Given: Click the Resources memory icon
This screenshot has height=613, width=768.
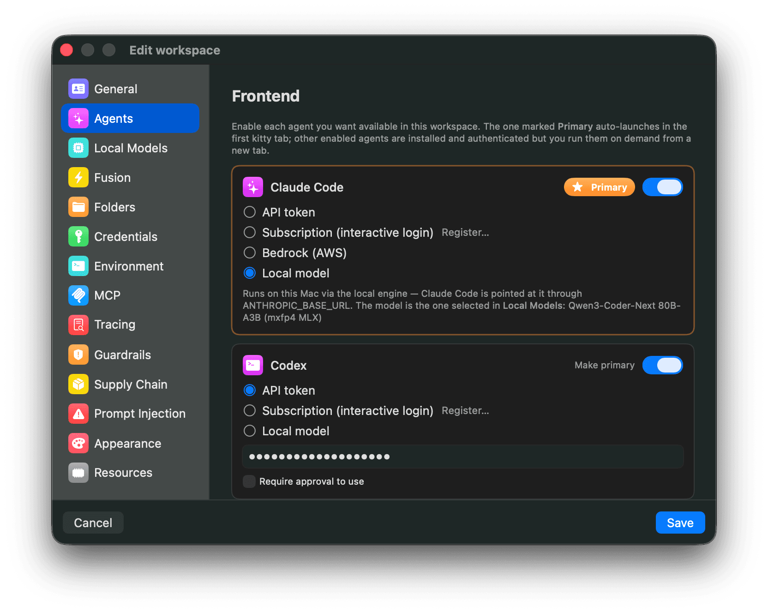Looking at the screenshot, I should click(x=78, y=473).
